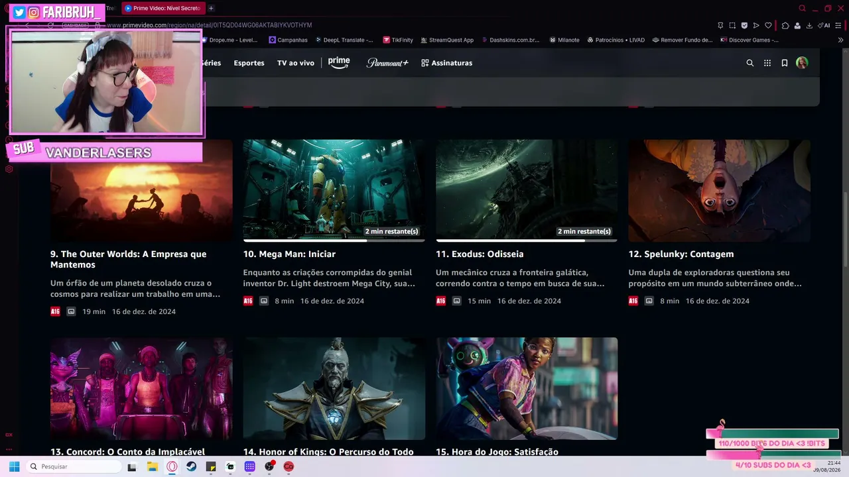Switch to Opera GX in the taskbar
Image resolution: width=849 pixels, height=477 pixels.
click(172, 466)
